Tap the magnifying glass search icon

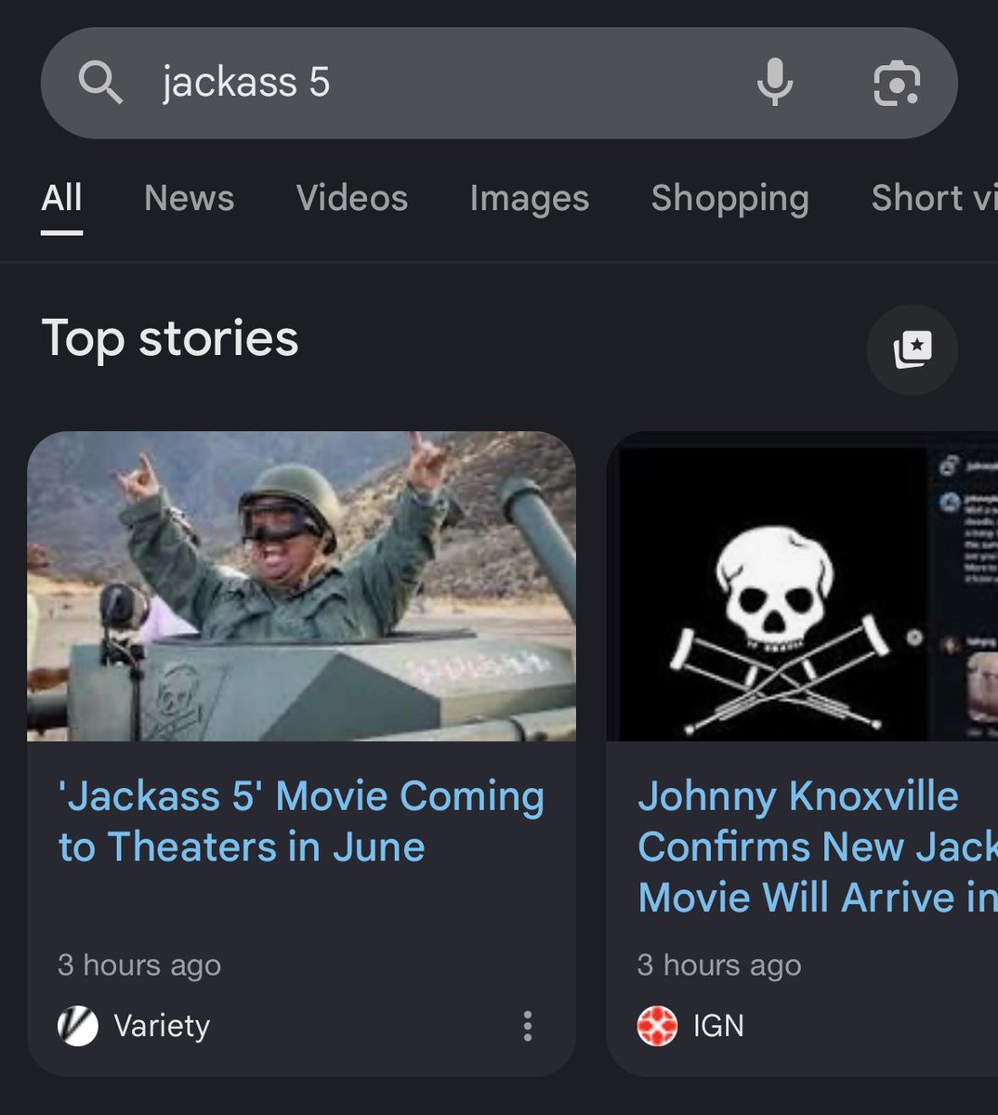pos(100,83)
